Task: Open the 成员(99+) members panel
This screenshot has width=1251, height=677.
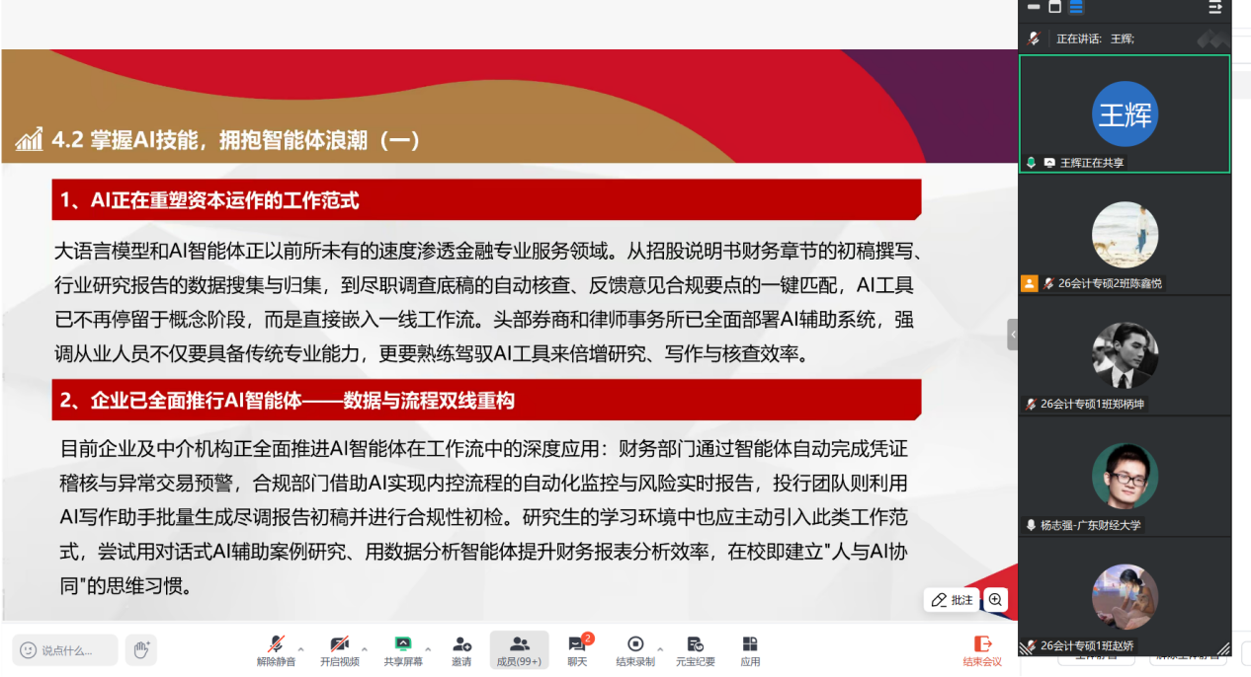Action: click(x=519, y=649)
